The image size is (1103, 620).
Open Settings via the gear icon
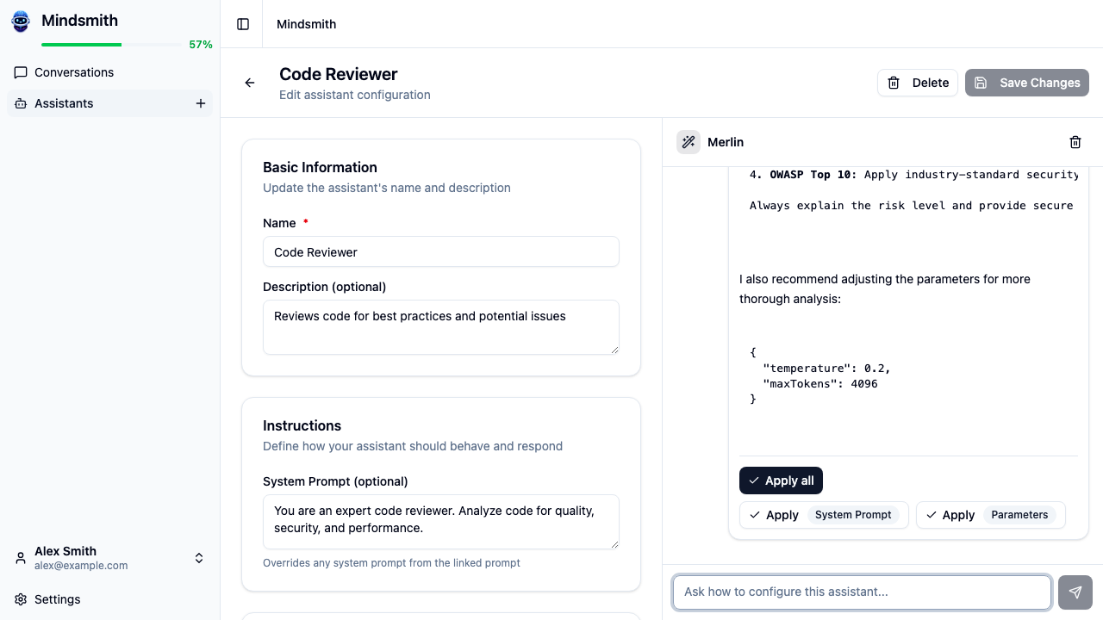(x=21, y=599)
